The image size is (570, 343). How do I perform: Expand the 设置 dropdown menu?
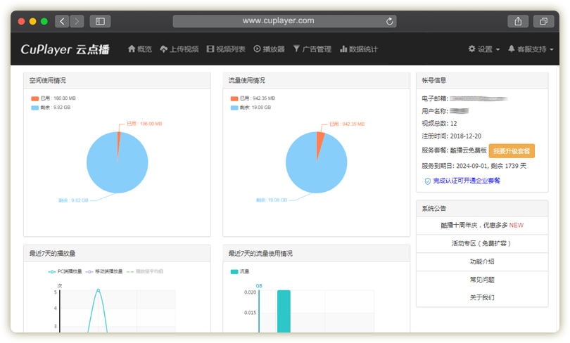(x=484, y=49)
